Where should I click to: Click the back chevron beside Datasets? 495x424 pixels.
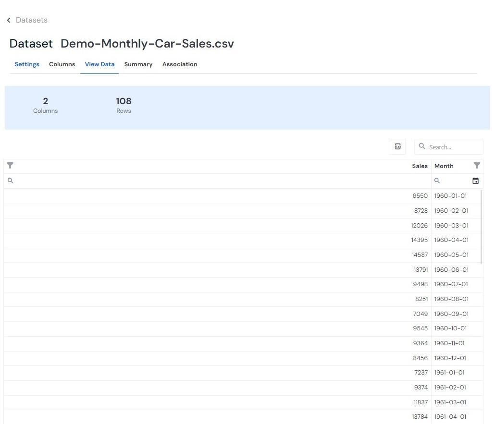click(9, 20)
